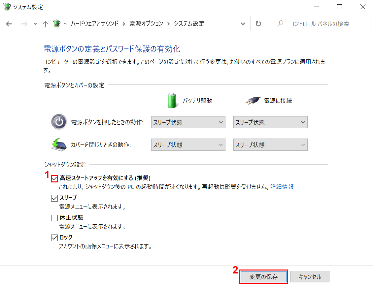Maximize the システム設定 window

coord(339,7)
